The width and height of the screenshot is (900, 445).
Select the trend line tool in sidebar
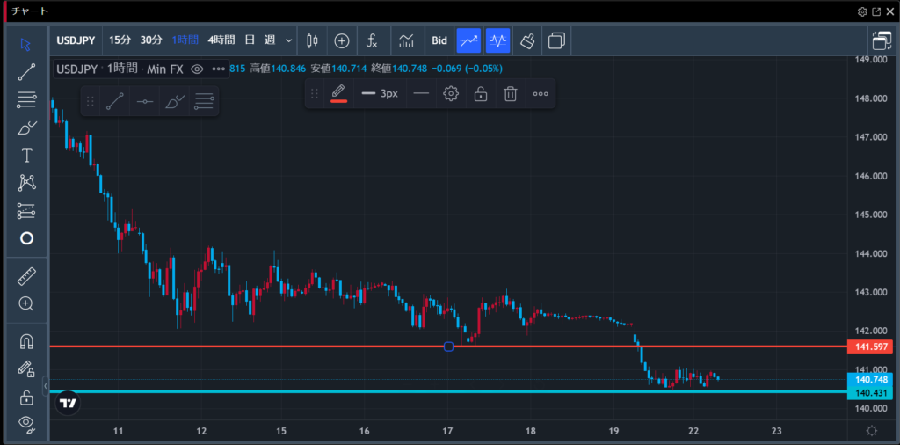26,72
